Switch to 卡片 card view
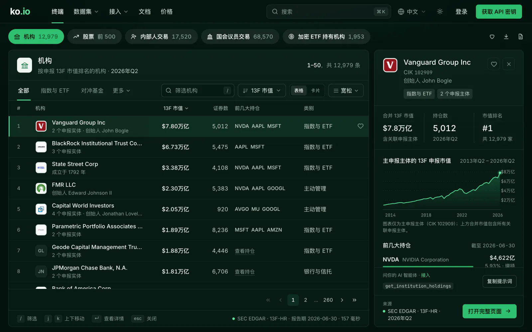532x332 pixels. click(315, 91)
